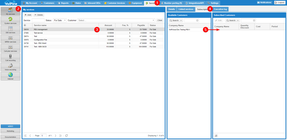
Task: Focus the page number field
Action: tap(43, 136)
